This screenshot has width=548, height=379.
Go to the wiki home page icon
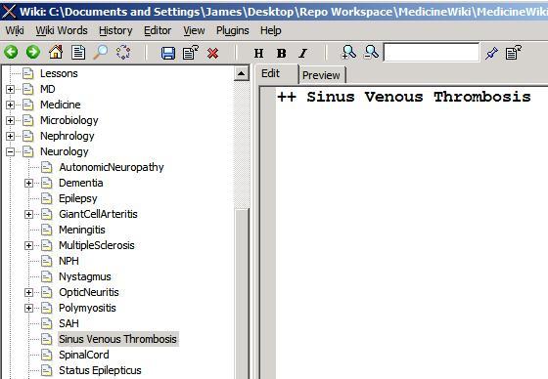click(x=56, y=53)
